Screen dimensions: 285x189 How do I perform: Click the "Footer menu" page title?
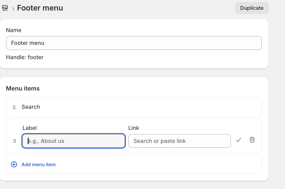(x=40, y=8)
